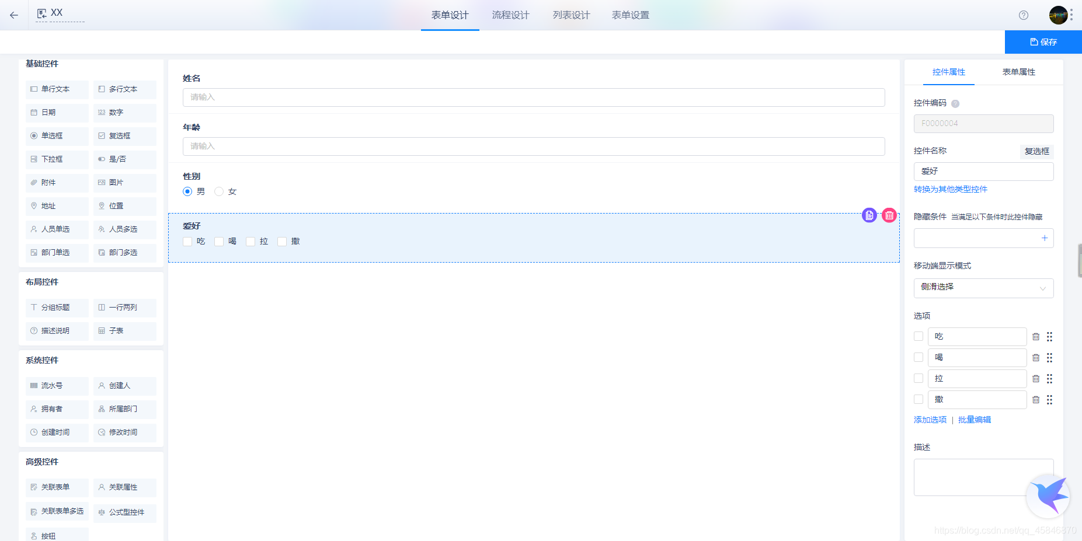1082x541 pixels.
Task: Select the 人员单选 control
Action: pyautogui.click(x=57, y=229)
